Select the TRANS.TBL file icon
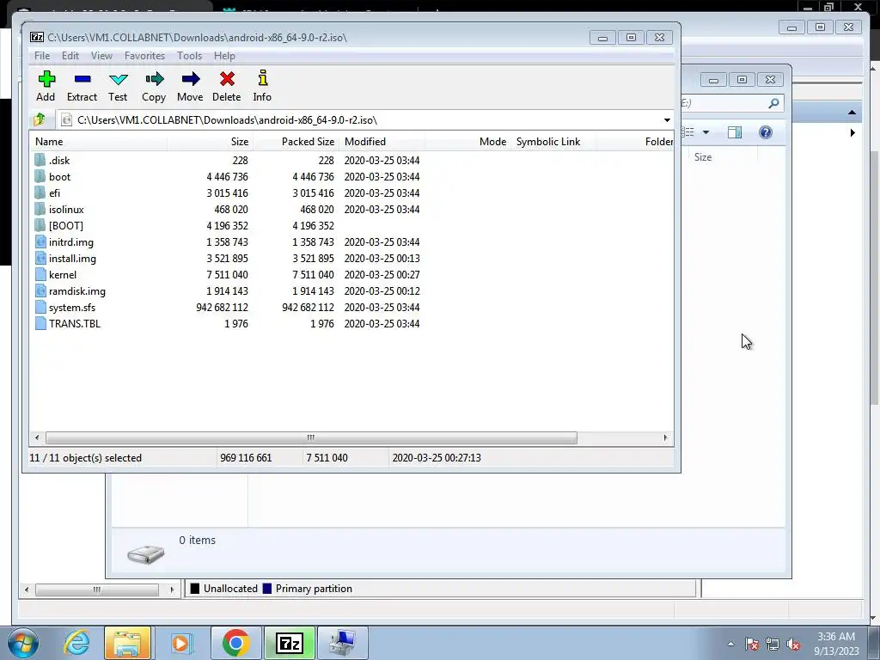 (40, 323)
